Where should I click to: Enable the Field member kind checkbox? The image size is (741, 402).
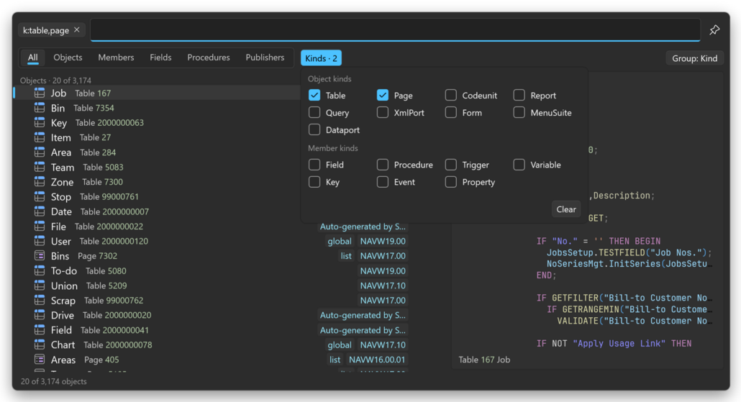(314, 165)
